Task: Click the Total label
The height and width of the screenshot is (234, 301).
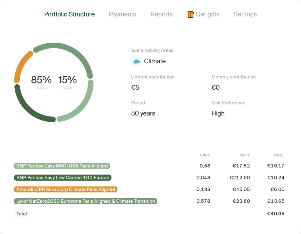Action: [21, 214]
